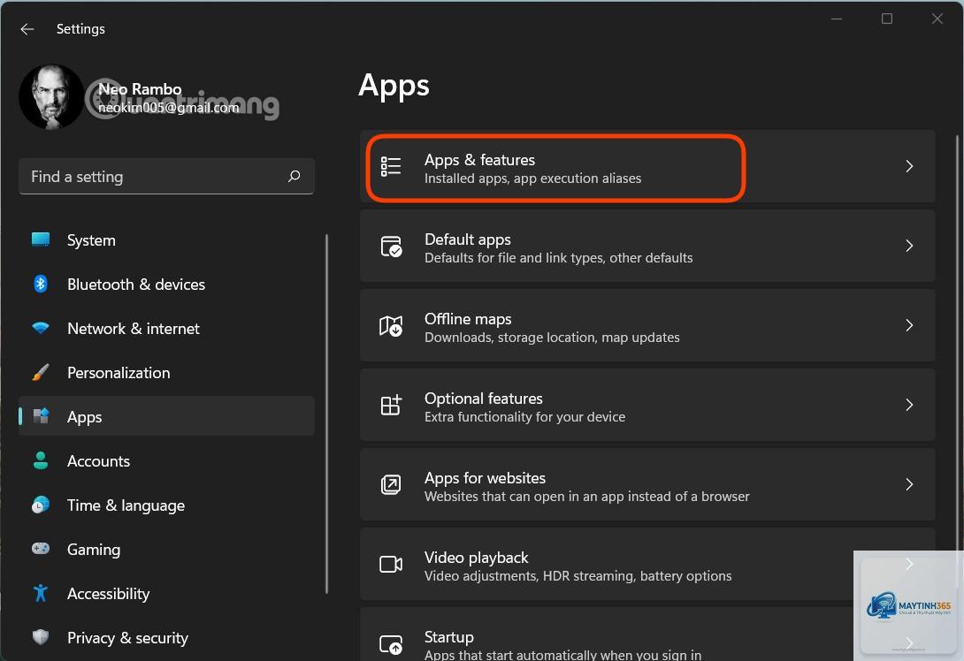Screen dimensions: 964x661
Task: Click the System monitor icon
Action: pyautogui.click(x=41, y=239)
